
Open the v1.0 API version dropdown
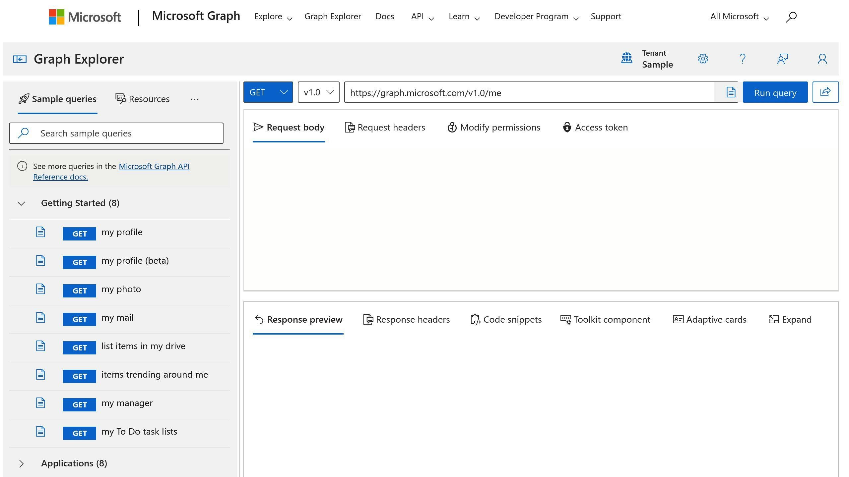pos(318,92)
